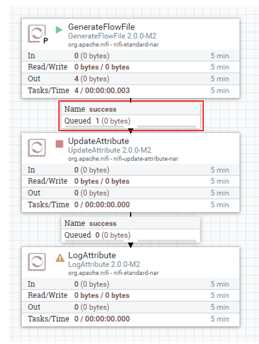Click the LogAttribute processor icon

click(x=37, y=262)
